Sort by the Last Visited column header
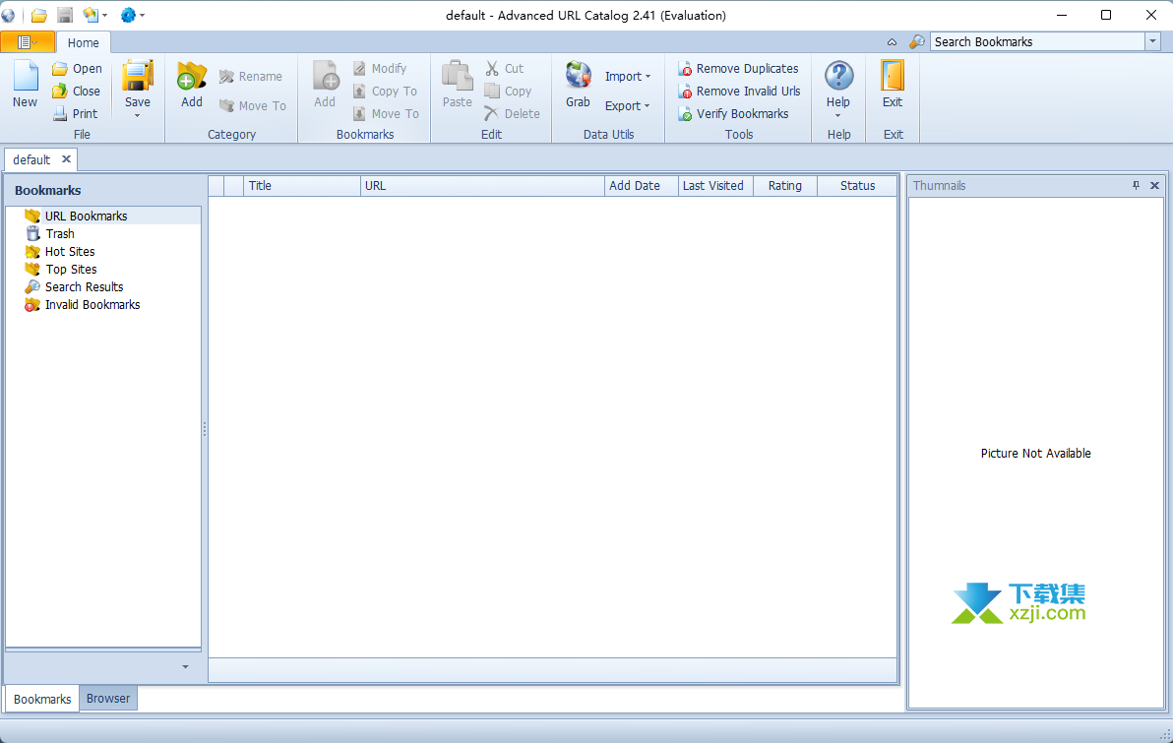 pyautogui.click(x=715, y=186)
